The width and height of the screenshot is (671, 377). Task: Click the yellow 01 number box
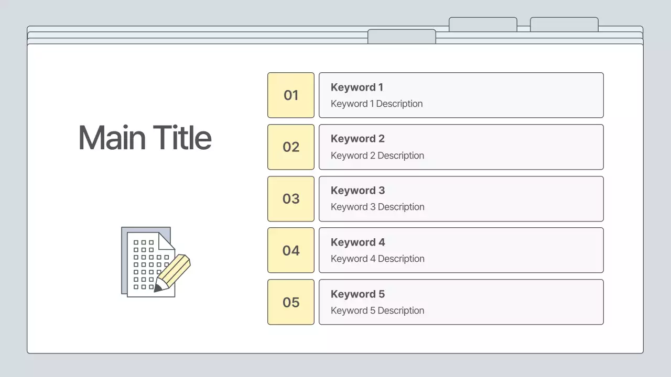click(x=291, y=95)
